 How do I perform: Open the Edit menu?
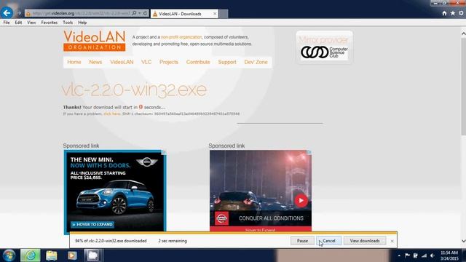(x=18, y=23)
